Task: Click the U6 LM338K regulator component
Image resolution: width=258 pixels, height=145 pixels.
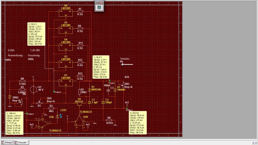Action: [66, 13]
